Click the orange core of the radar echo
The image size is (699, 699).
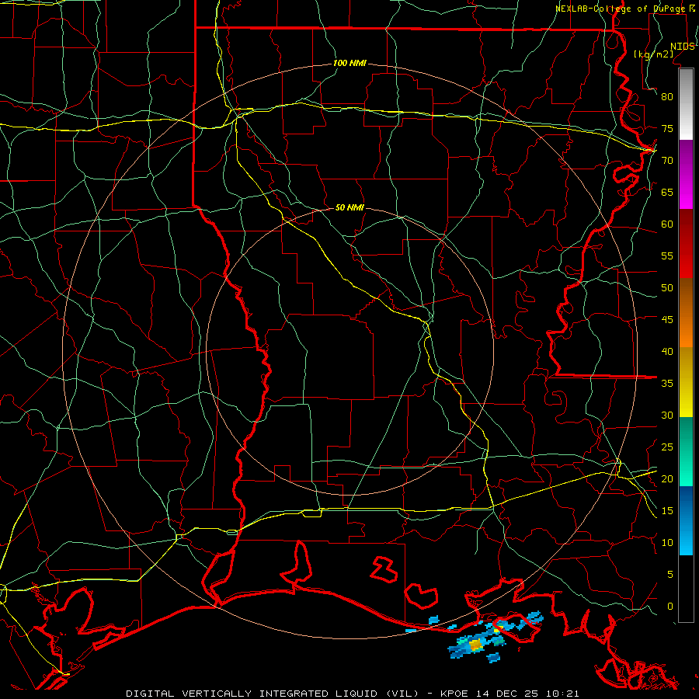475,644
